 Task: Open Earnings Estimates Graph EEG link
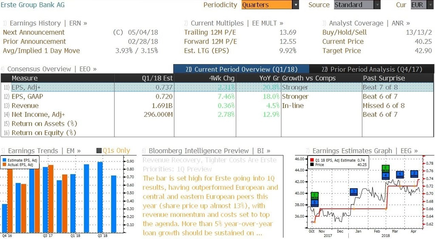coord(365,151)
